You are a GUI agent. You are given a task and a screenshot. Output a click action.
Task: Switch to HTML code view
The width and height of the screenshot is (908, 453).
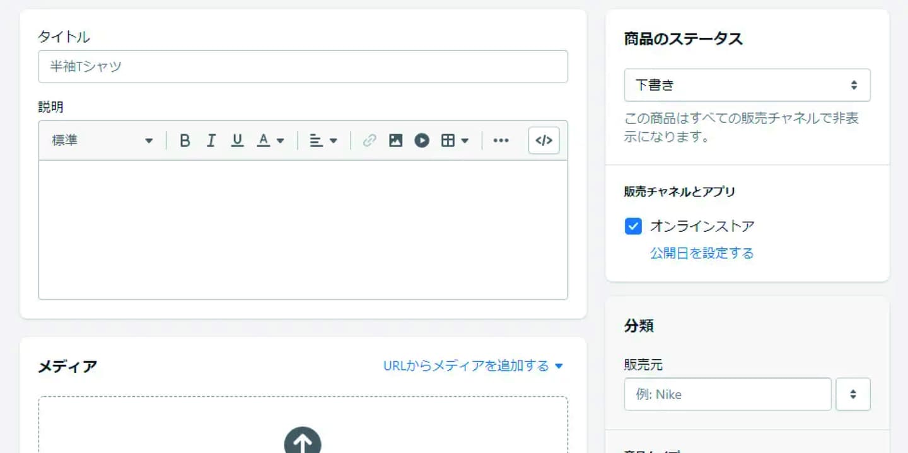544,140
